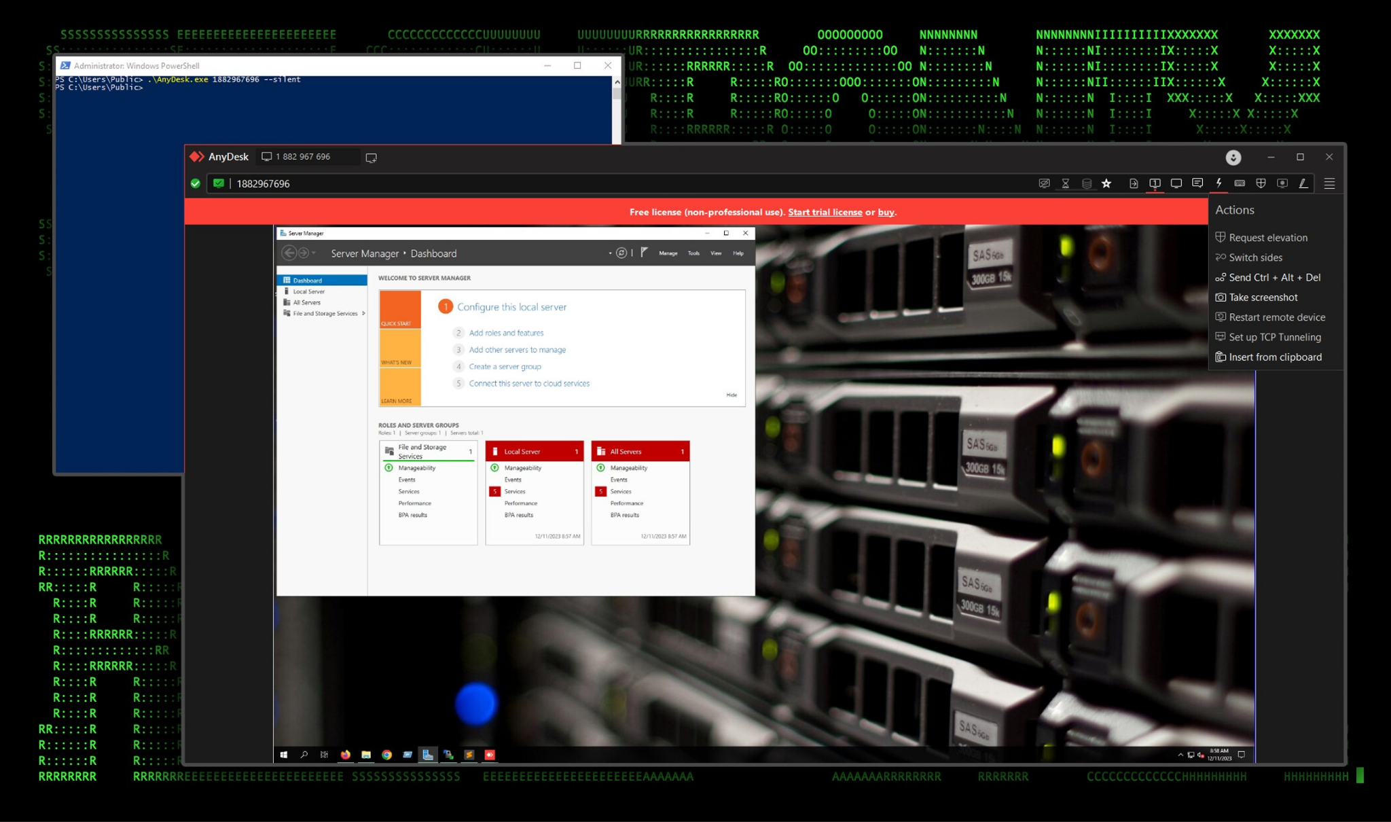
Task: Click the permissions shield icon
Action: click(x=1261, y=183)
